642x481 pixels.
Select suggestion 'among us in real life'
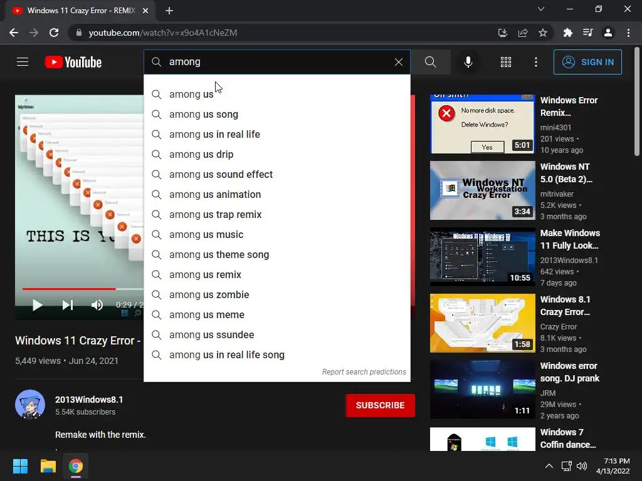pyautogui.click(x=276, y=134)
